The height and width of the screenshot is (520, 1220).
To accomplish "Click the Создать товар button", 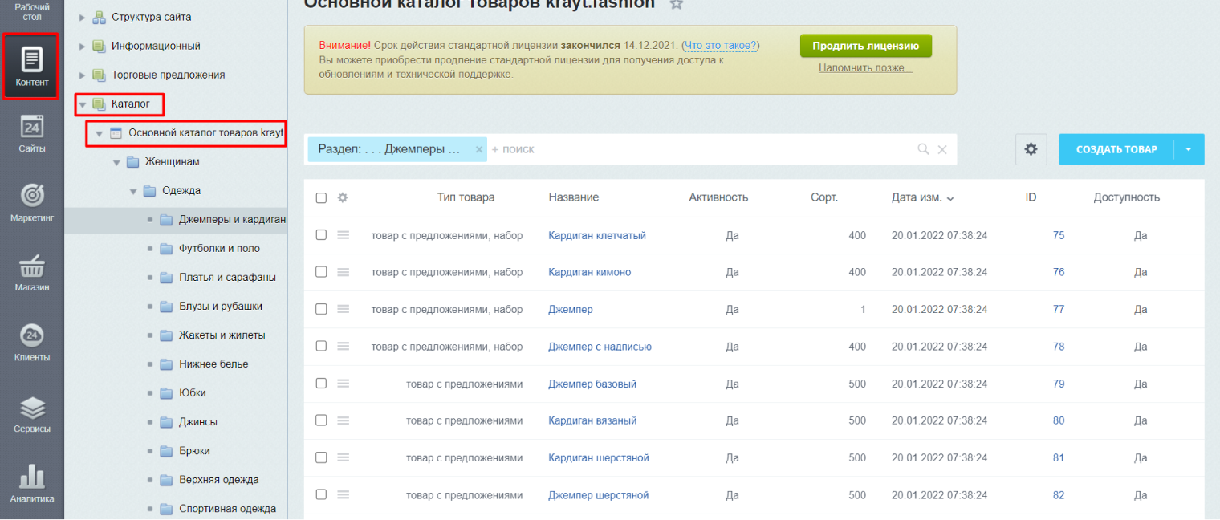I will [1116, 149].
